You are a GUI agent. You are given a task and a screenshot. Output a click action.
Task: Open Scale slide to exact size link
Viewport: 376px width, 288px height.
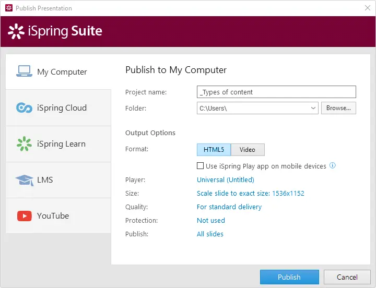tap(250, 194)
